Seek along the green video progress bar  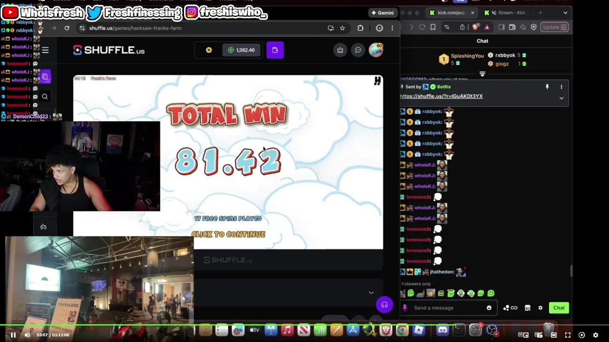click(304, 326)
